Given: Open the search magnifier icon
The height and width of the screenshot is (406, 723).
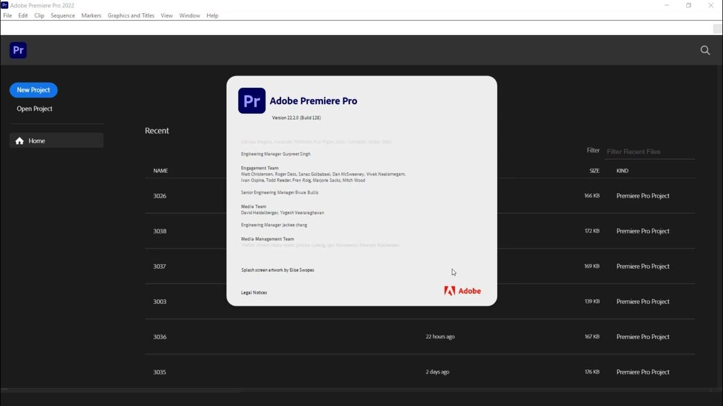Looking at the screenshot, I should click(x=705, y=50).
